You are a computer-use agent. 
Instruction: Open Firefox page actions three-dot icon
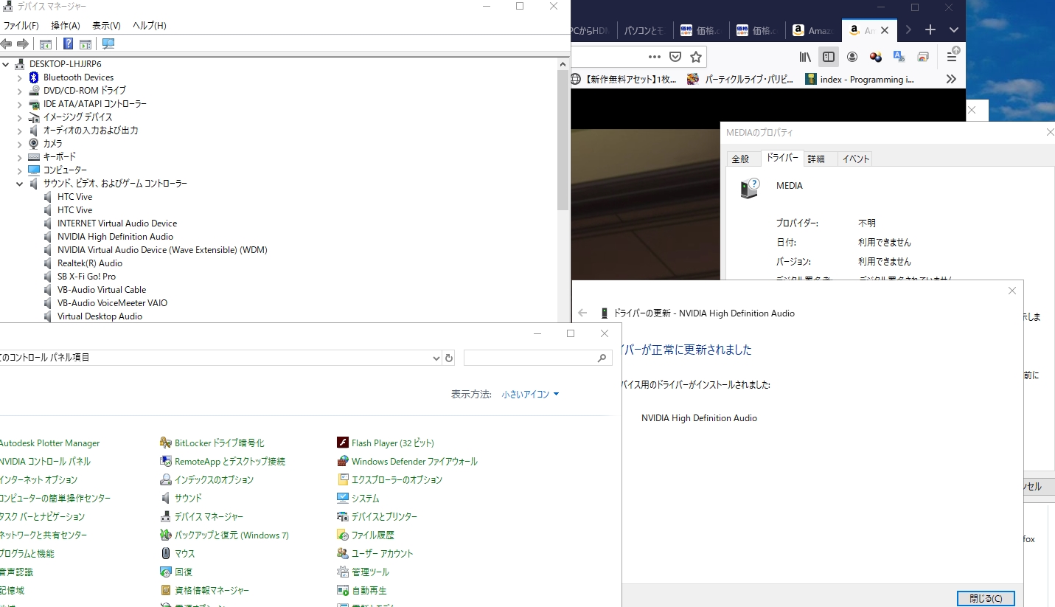tap(655, 57)
